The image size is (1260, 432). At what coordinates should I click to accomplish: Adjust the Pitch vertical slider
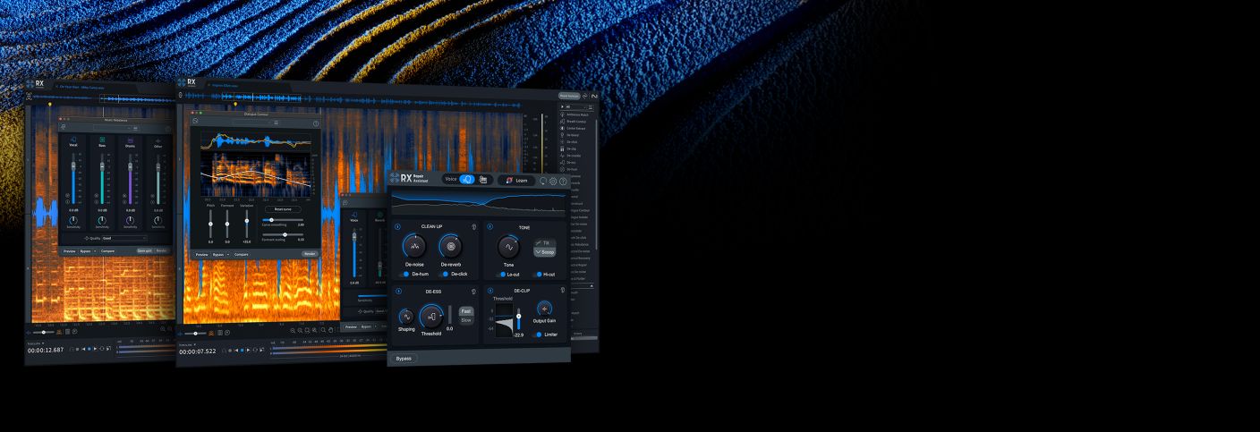point(210,224)
